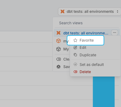121x107 pixels.
Task: Click the up-down chevron on the view selector
Action: (x=118, y=11)
